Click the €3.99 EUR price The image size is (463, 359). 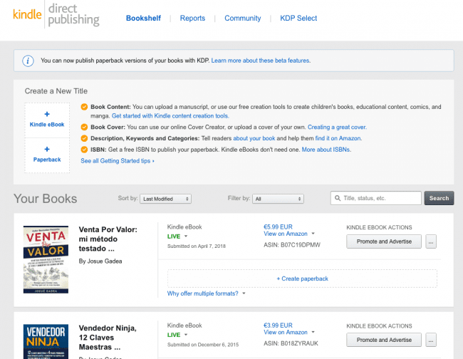tap(278, 326)
